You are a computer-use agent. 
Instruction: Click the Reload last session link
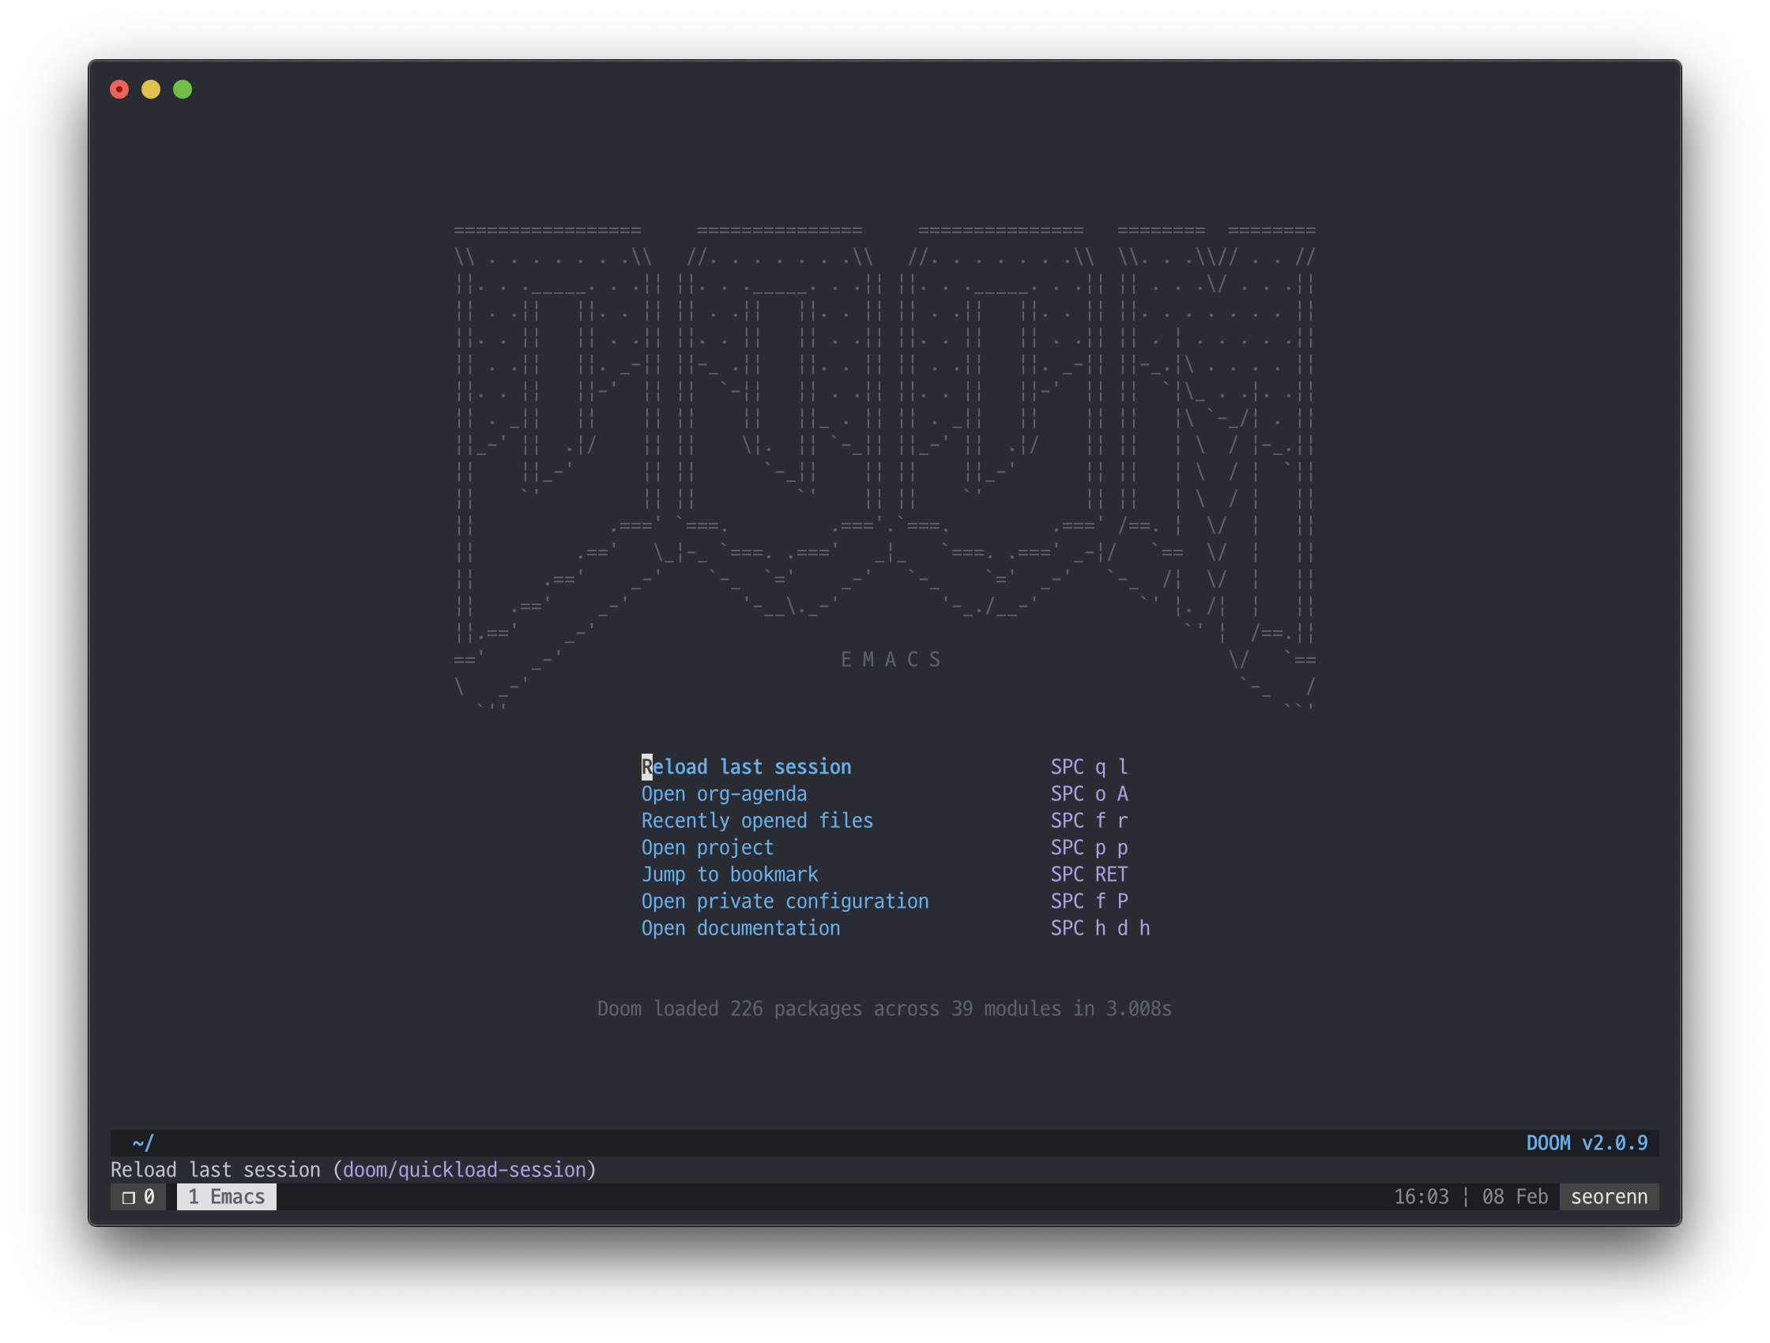pyautogui.click(x=746, y=767)
